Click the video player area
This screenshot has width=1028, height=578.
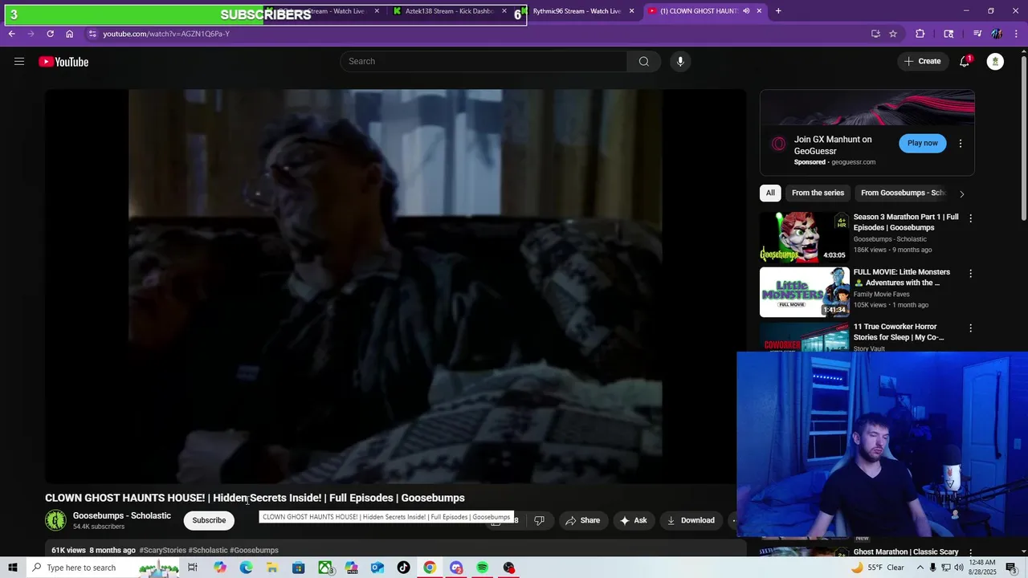point(395,287)
